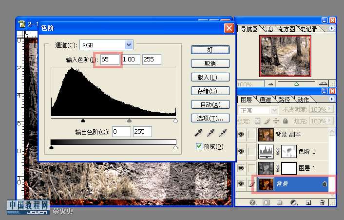Switch to the 导航器 tab
The height and width of the screenshot is (220, 344).
click(249, 29)
